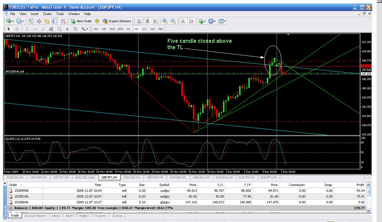Zoom out of the chart
Image resolution: width=382 pixels, height=222 pixels.
pyautogui.click(x=173, y=21)
